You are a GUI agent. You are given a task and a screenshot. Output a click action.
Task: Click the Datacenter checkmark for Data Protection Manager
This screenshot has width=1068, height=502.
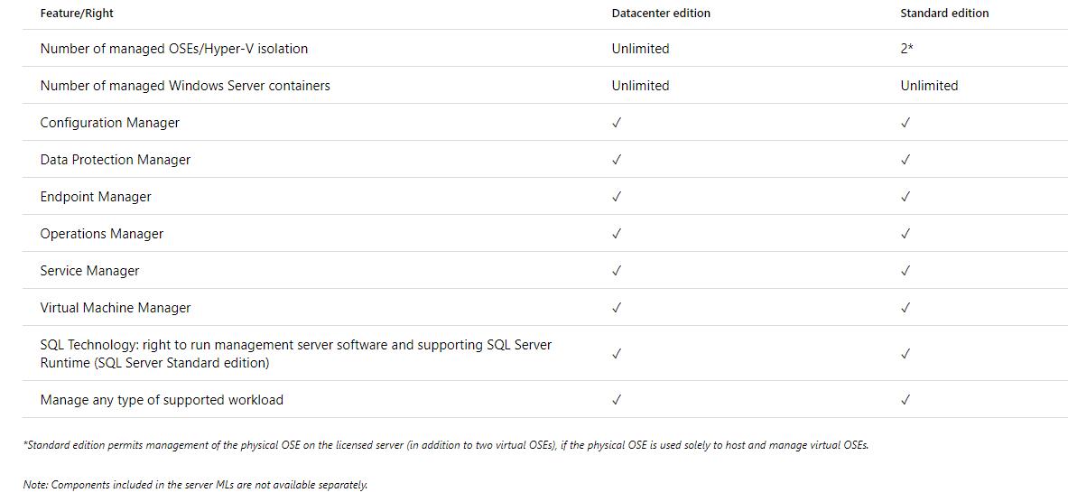(616, 160)
